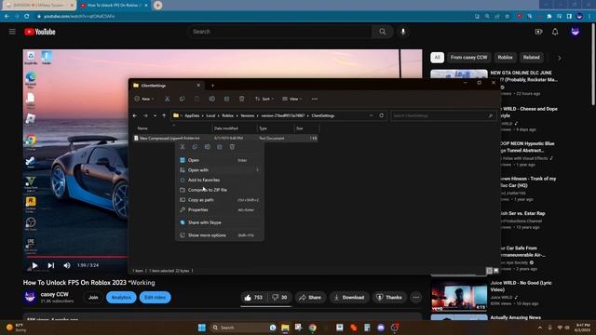The height and width of the screenshot is (335, 596).
Task: Refresh the ClientSettings folder view
Action: 381,115
